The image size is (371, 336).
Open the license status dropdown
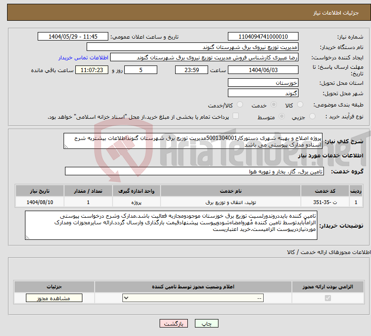(193, 298)
